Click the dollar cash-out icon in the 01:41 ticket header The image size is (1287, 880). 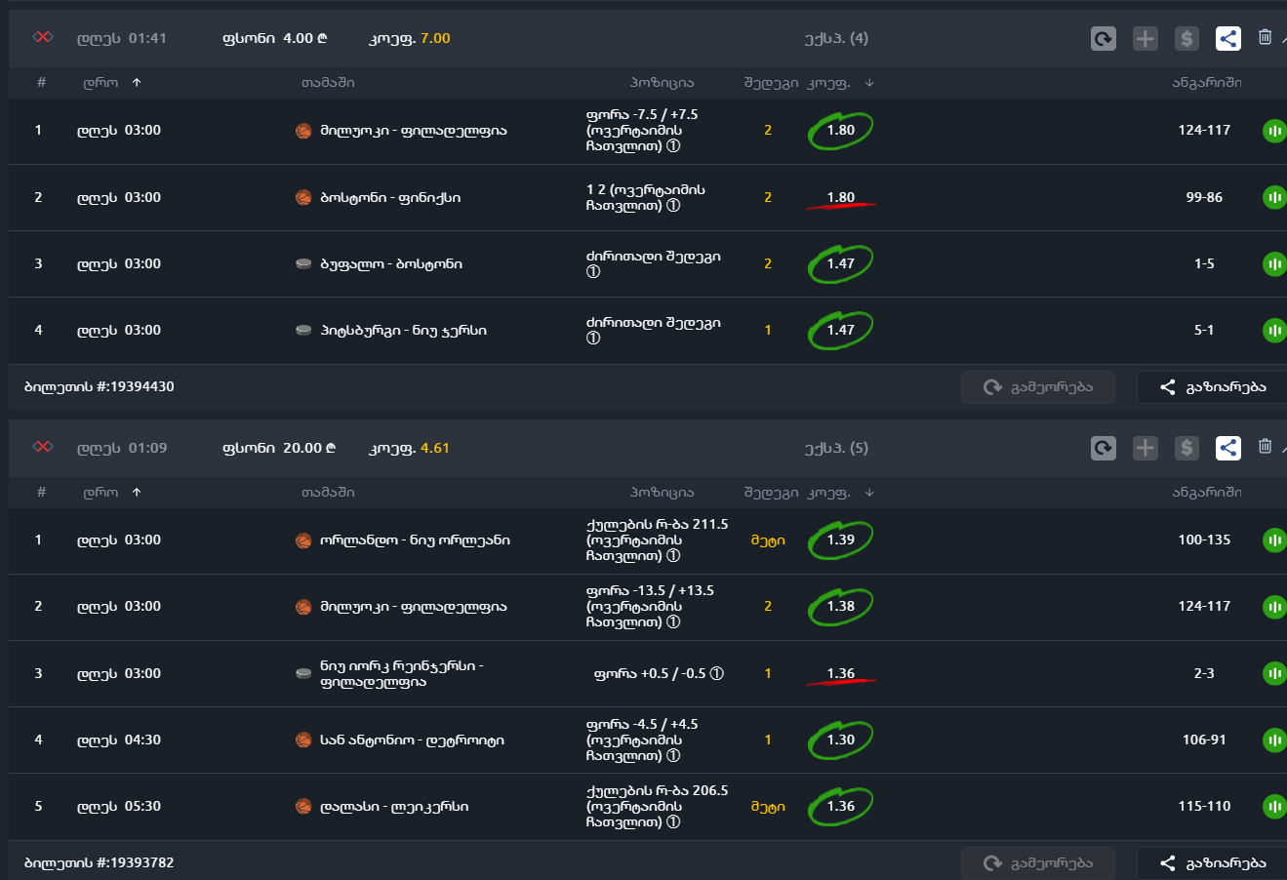pyautogui.click(x=1186, y=39)
